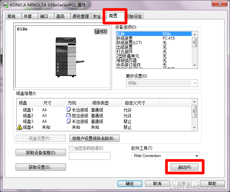Image resolution: width=230 pixels, height=192 pixels.
Task: Select the 纸盘4 row in tray list
Action: (104, 127)
